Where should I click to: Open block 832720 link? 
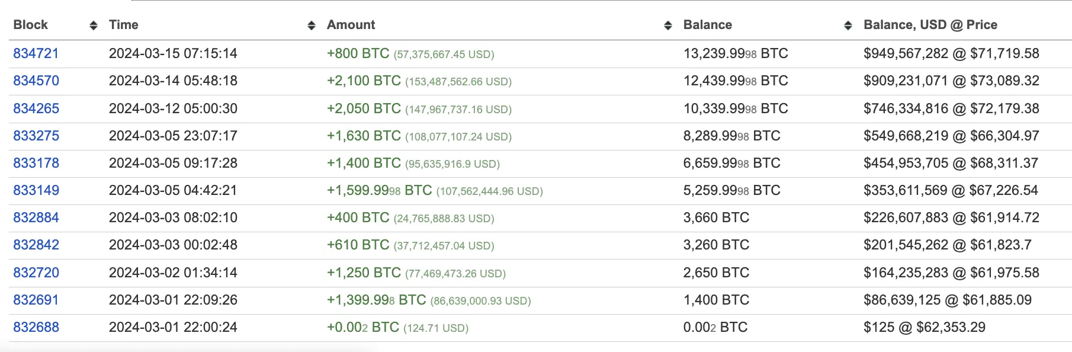tap(36, 273)
